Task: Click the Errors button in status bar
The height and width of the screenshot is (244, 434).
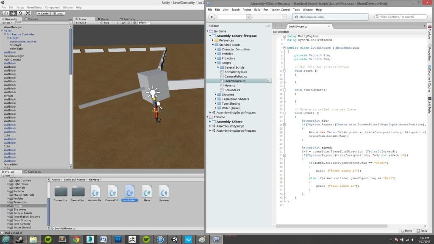Action: pyautogui.click(x=406, y=230)
